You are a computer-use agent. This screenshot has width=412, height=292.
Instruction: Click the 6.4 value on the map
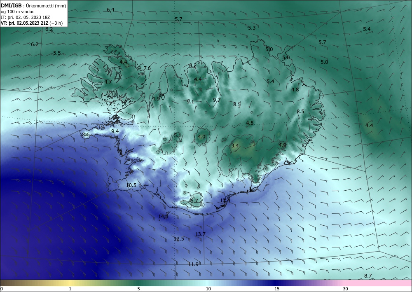coord(110,10)
